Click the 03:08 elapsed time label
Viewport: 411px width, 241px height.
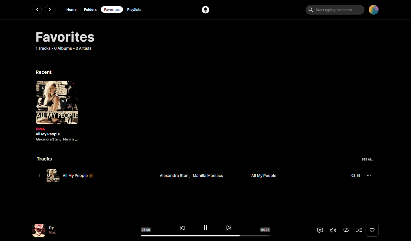pos(146,230)
